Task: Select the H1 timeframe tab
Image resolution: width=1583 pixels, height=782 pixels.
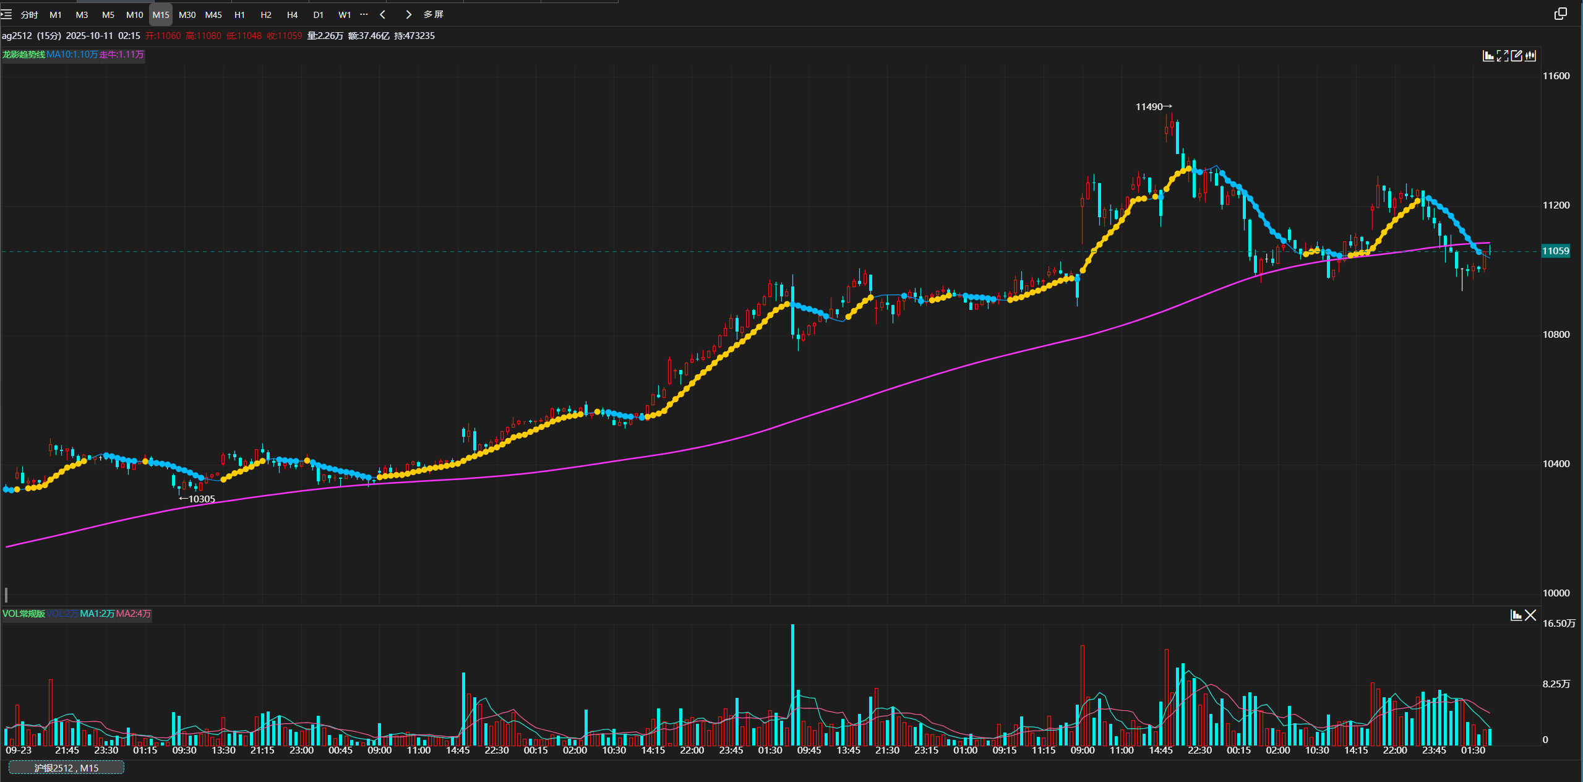Action: [x=239, y=14]
